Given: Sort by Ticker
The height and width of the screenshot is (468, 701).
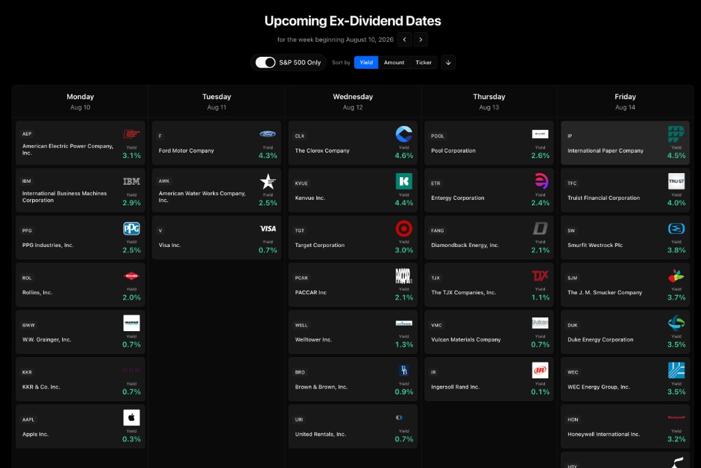Looking at the screenshot, I should coord(423,62).
